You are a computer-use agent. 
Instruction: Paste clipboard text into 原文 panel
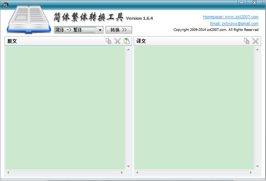pyautogui.click(x=127, y=41)
